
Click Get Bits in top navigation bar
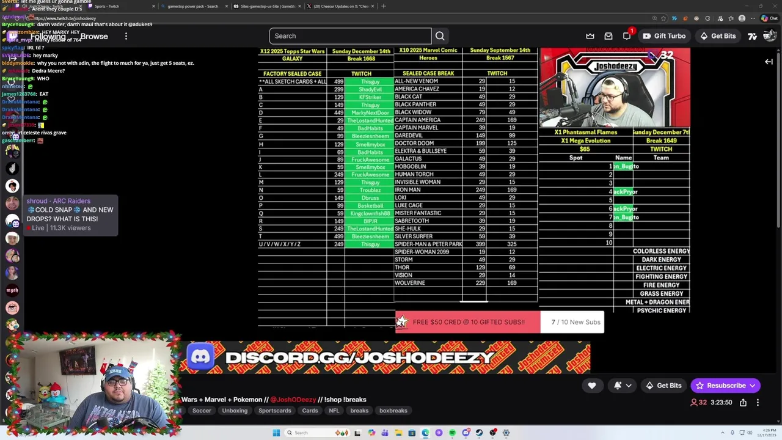click(x=717, y=36)
